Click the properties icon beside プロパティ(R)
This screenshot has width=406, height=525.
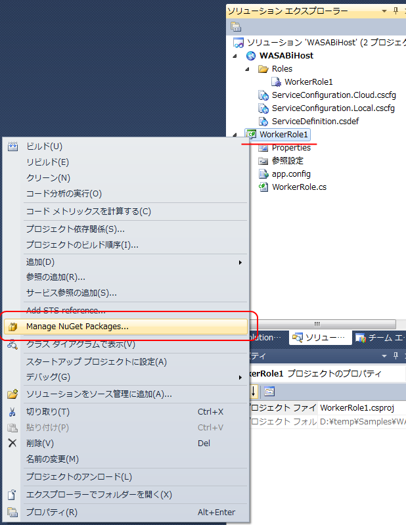[12, 513]
